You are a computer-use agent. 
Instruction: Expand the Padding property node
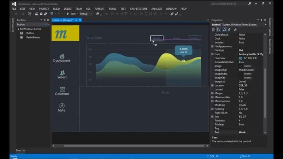click(212, 109)
